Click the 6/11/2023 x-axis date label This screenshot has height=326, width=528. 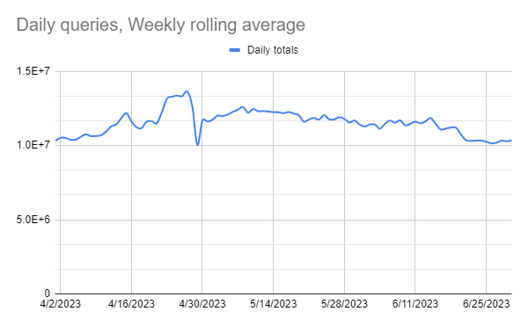point(414,304)
